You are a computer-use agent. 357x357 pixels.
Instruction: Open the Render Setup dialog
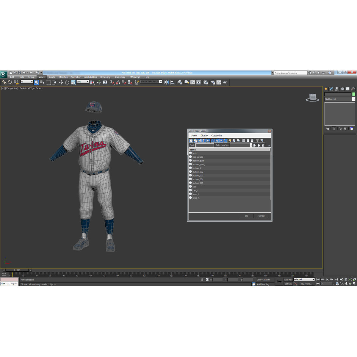coord(213,82)
